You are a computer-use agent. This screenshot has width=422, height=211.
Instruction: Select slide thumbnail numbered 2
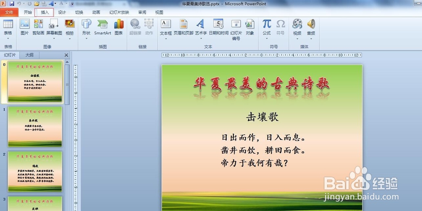(35, 171)
